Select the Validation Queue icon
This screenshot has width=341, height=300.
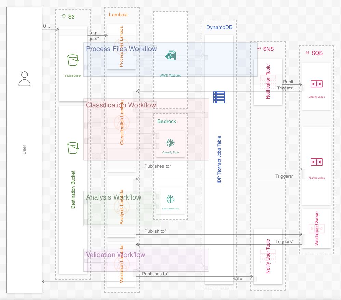click(316, 228)
